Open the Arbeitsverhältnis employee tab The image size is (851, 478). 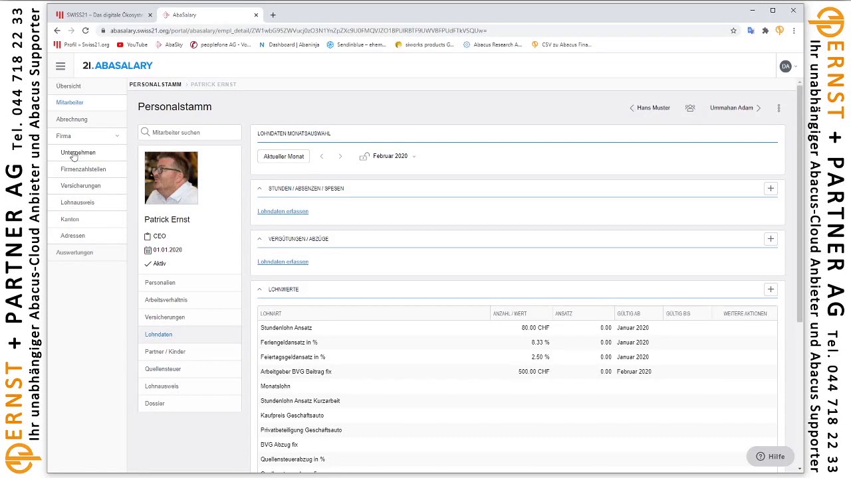coord(189,300)
